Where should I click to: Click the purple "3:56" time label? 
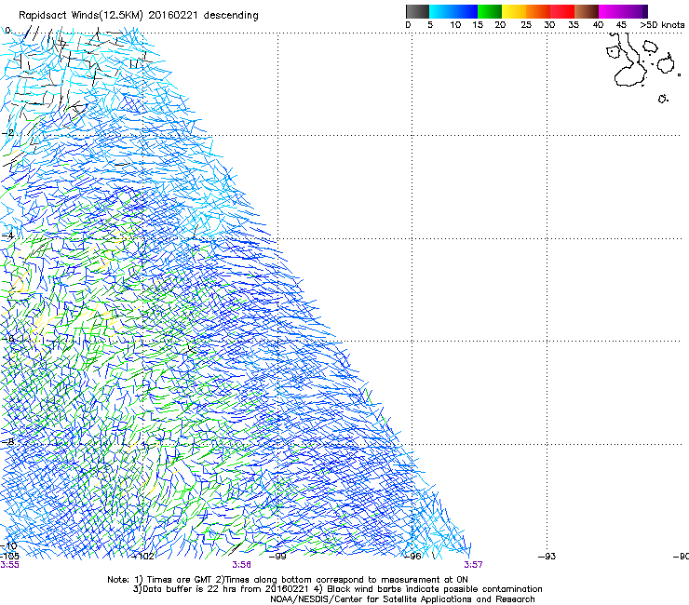[242, 565]
